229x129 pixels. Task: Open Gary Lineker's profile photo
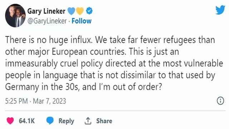pyautogui.click(x=15, y=16)
